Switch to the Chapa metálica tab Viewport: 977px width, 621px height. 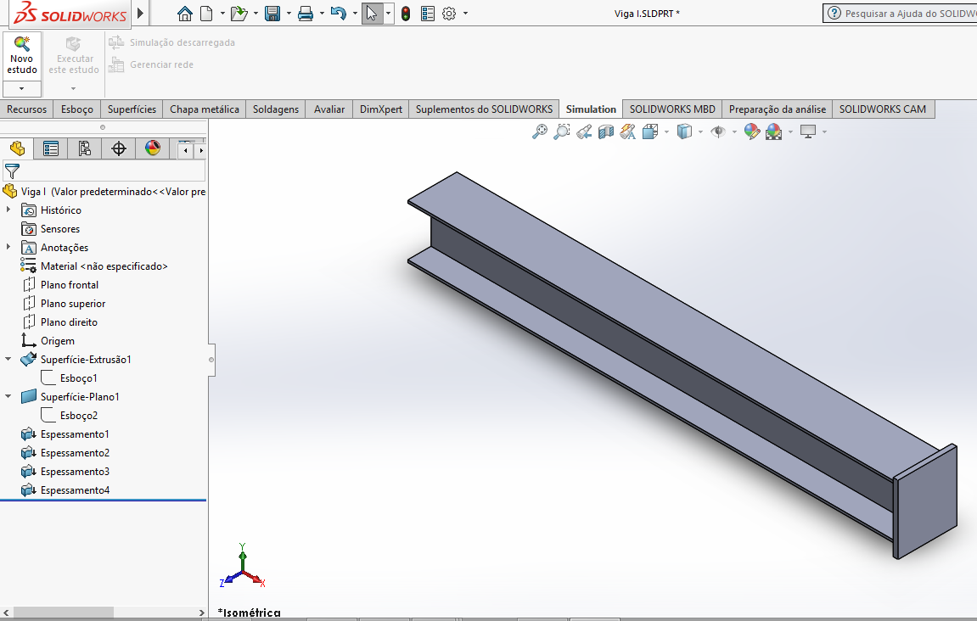(205, 109)
